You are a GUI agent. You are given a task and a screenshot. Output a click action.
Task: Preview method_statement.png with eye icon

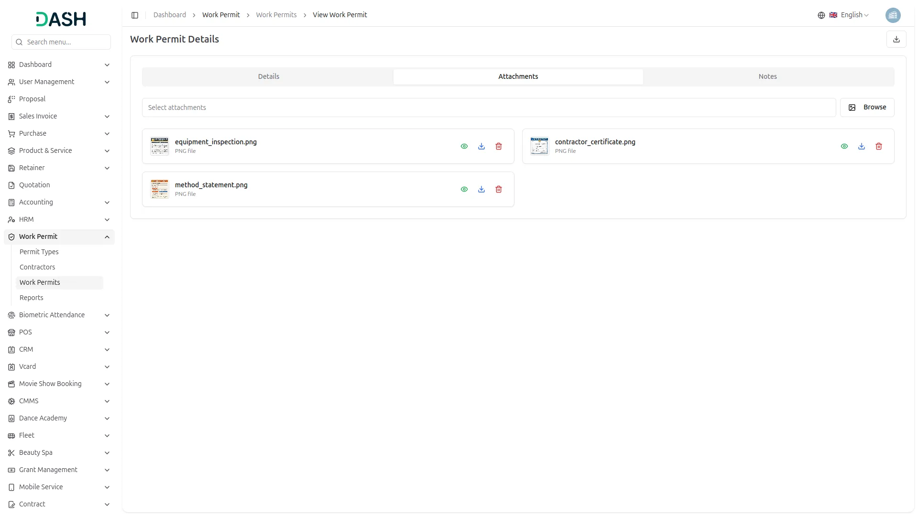click(x=464, y=189)
